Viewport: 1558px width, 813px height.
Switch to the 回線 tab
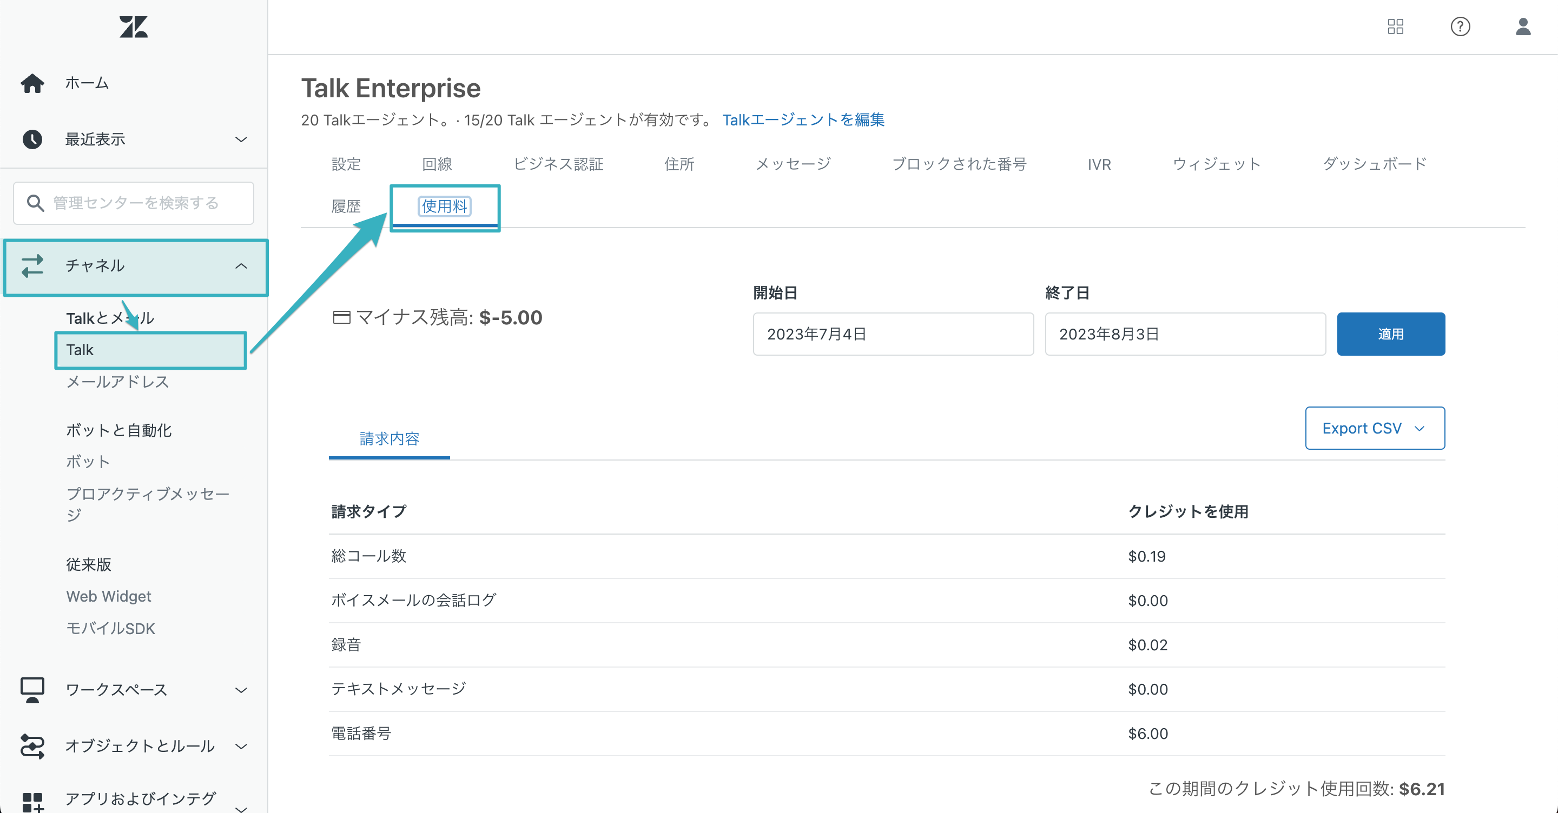pyautogui.click(x=437, y=164)
